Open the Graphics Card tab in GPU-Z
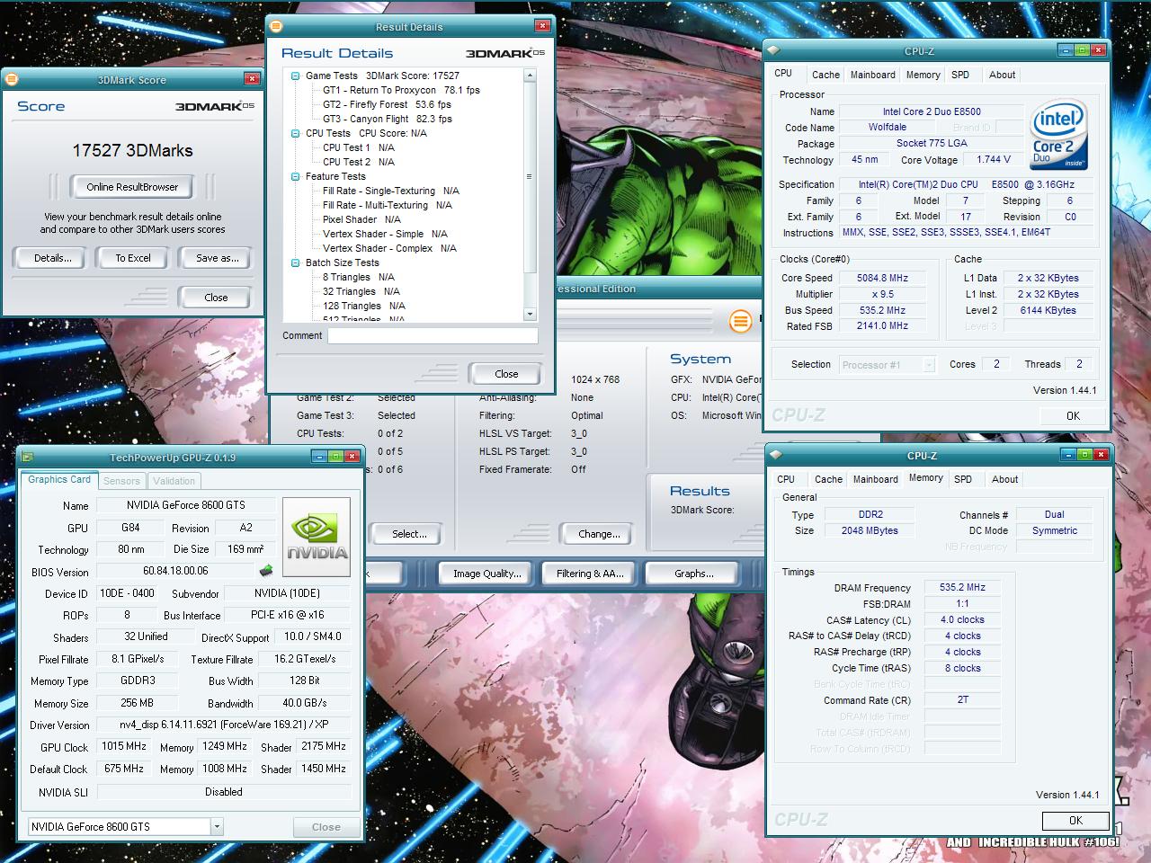Viewport: 1151px width, 863px height. pyautogui.click(x=59, y=479)
